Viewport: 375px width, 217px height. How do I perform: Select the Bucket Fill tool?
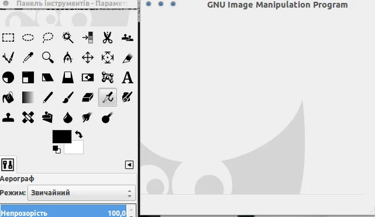(8, 97)
